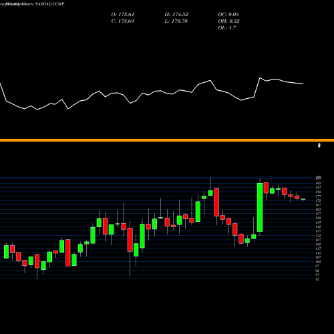This screenshot has height=334, width=334.
Task: Click the high price value H: 174.52
Action: [x=176, y=15]
